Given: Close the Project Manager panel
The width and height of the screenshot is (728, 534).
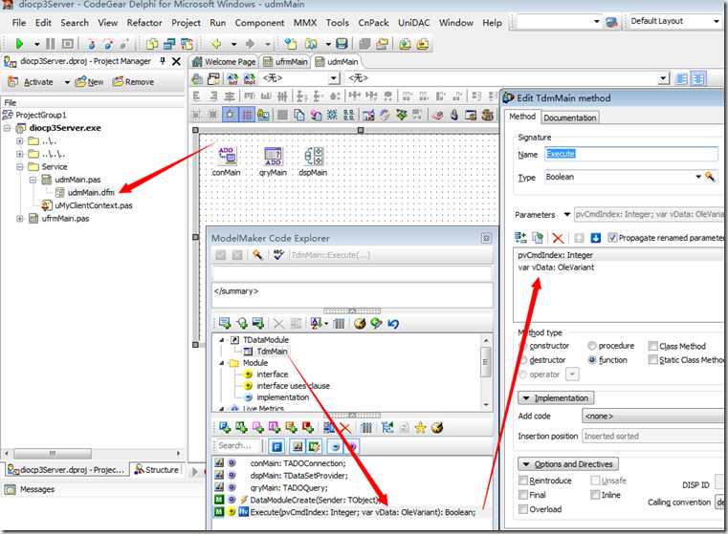Looking at the screenshot, I should (176, 61).
